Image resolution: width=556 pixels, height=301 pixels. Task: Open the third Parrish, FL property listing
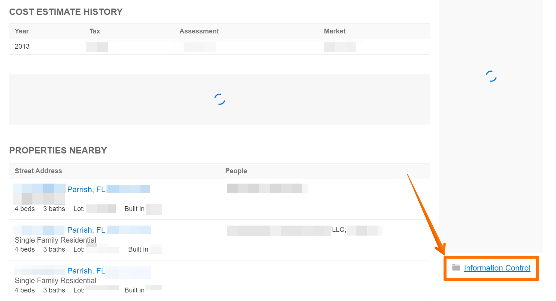pyautogui.click(x=86, y=271)
